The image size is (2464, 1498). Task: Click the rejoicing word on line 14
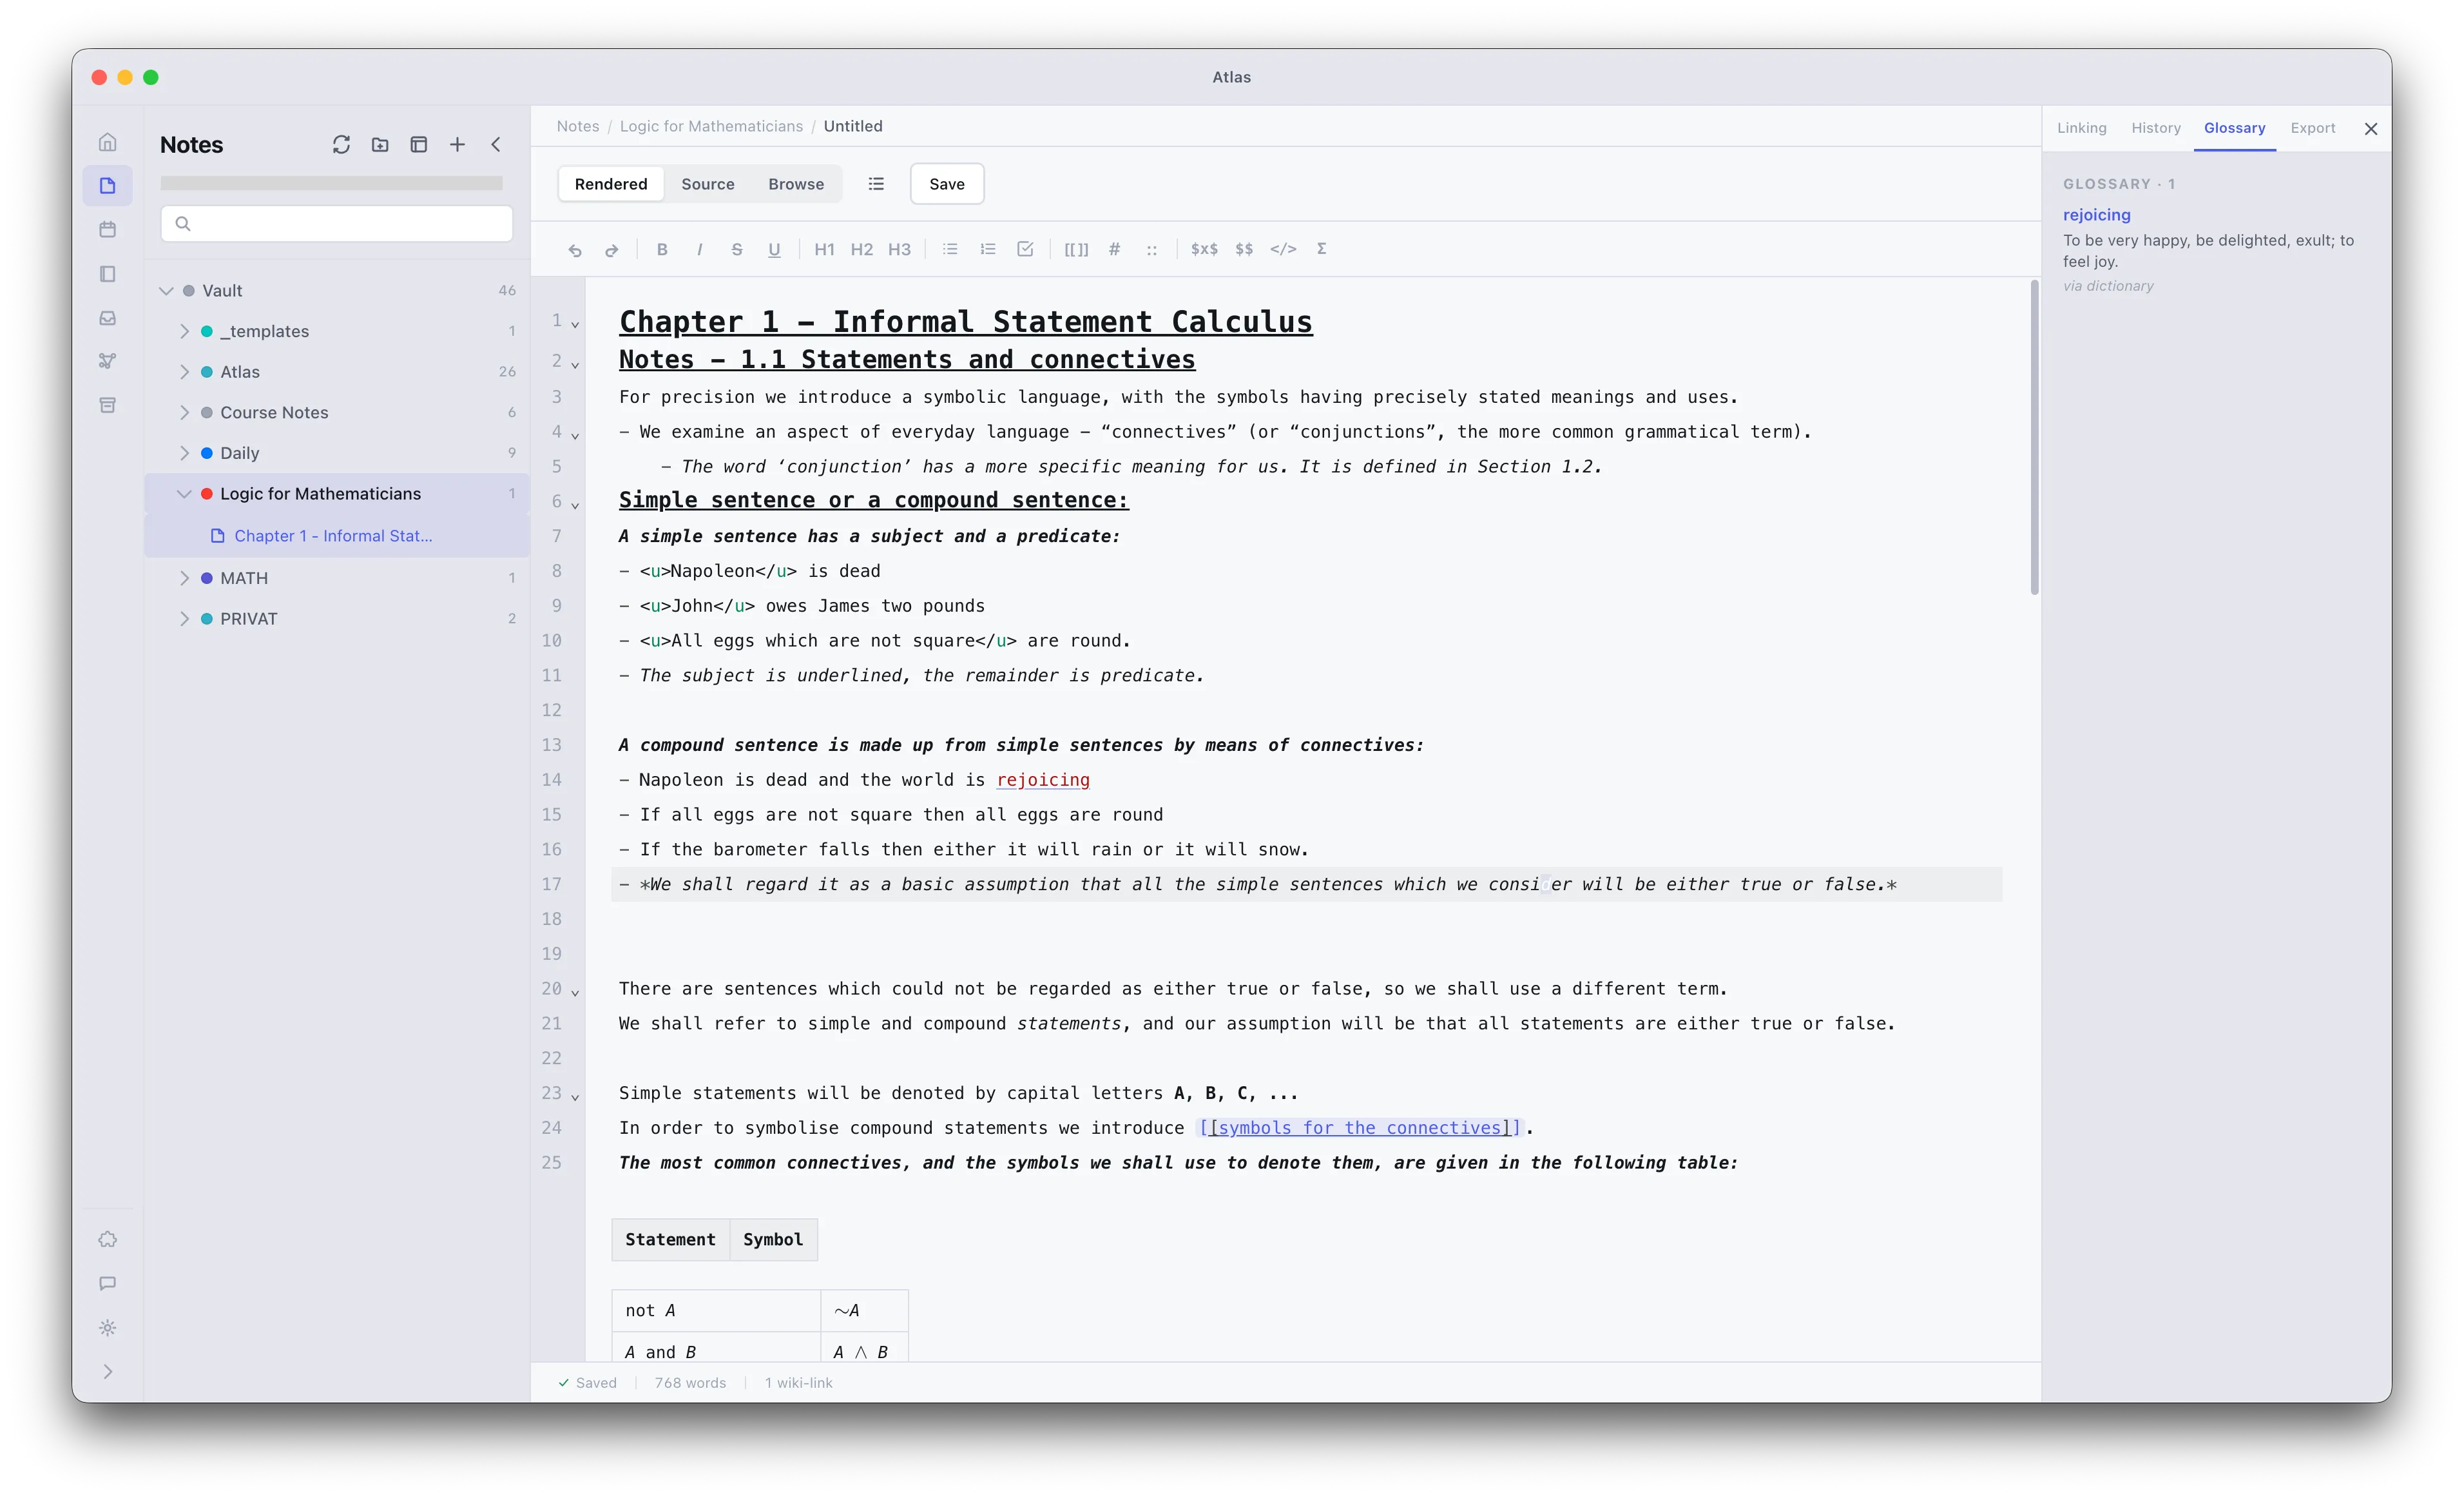[x=1043, y=779]
